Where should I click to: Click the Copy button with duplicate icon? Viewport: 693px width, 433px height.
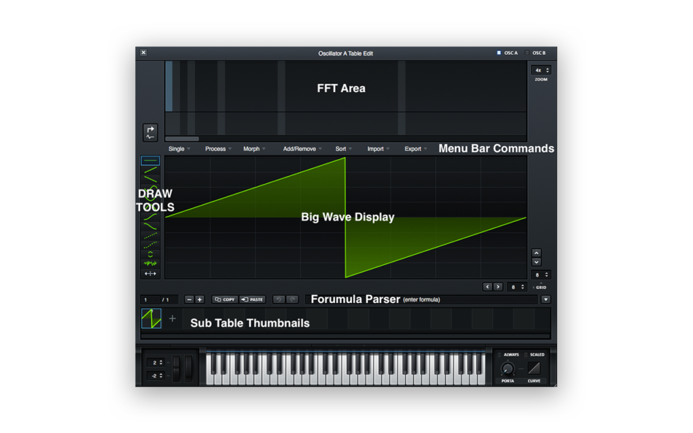(224, 299)
